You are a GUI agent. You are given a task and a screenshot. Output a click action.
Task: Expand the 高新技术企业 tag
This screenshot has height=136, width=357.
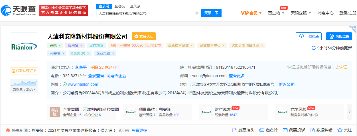pyautogui.click(x=180, y=45)
